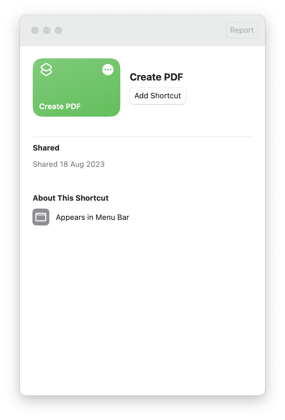Click the Shortcuts layered logo on green card
This screenshot has height=420, width=285.
46,69
